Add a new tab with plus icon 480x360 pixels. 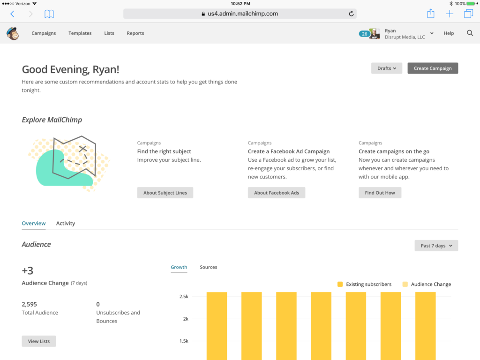[450, 14]
